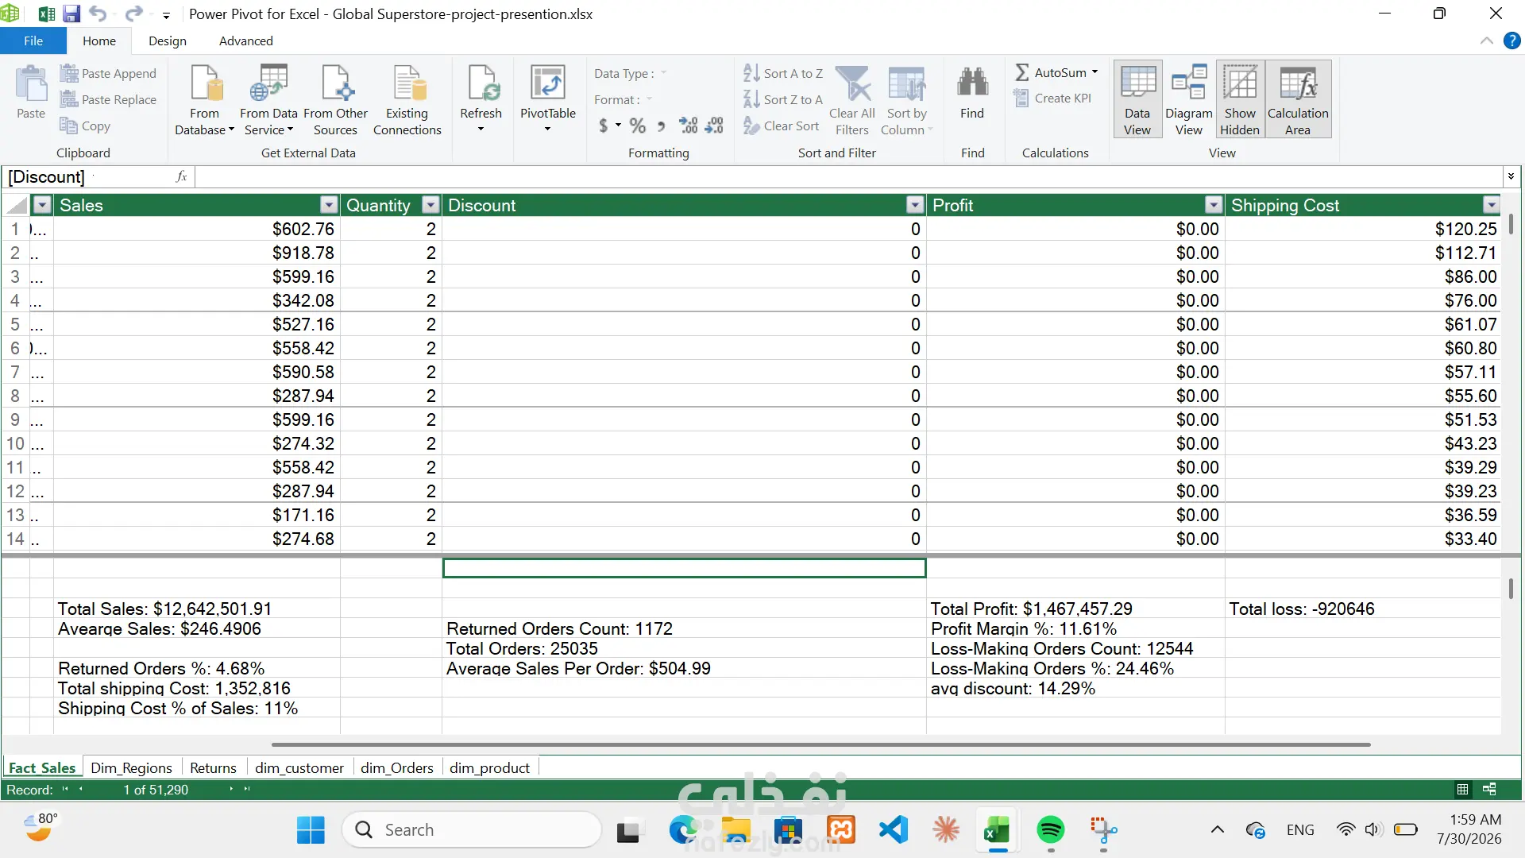The height and width of the screenshot is (858, 1525).
Task: Select the Total Sales measure cell
Action: tap(197, 609)
